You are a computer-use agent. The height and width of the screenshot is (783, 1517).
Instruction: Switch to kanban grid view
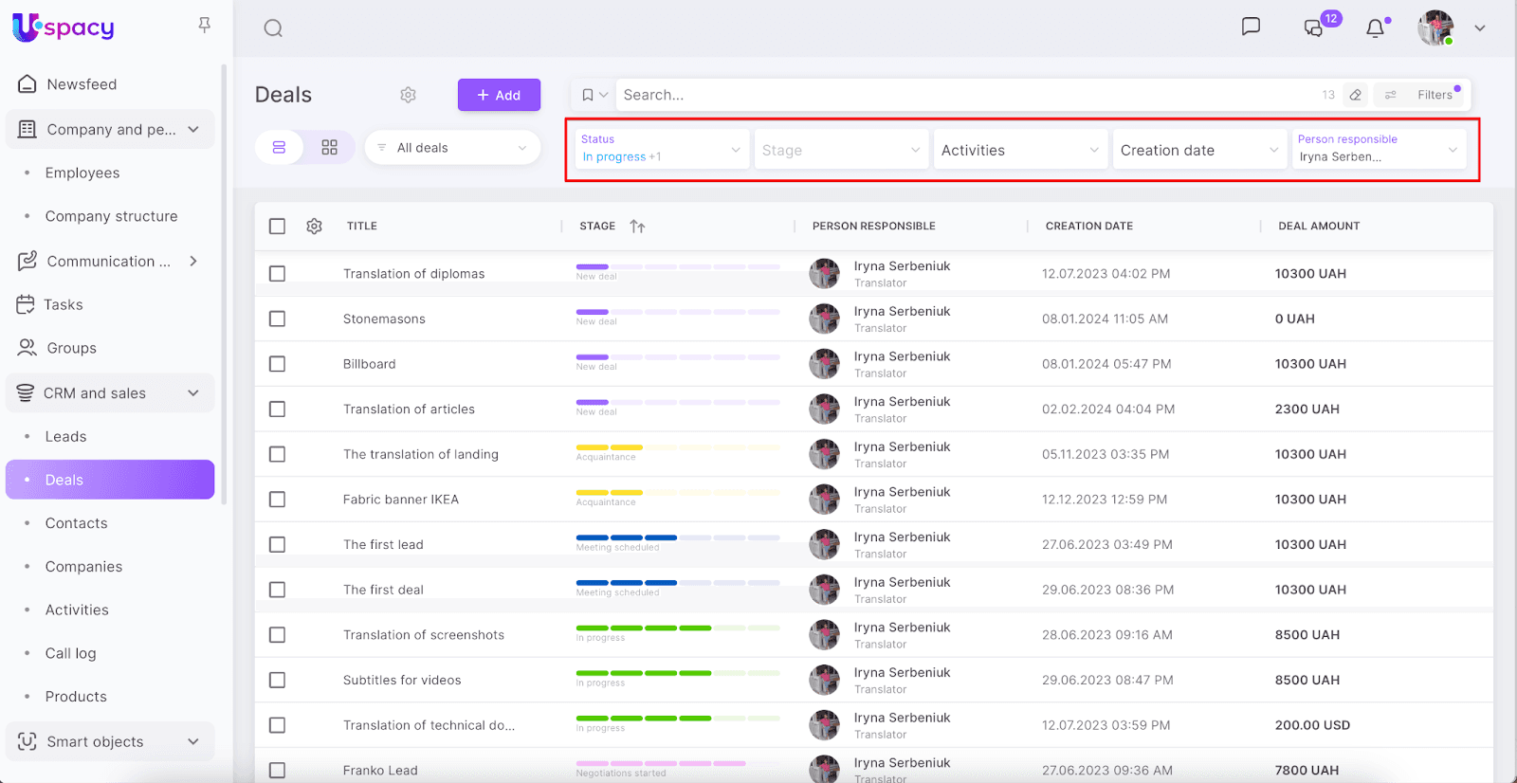pos(329,148)
